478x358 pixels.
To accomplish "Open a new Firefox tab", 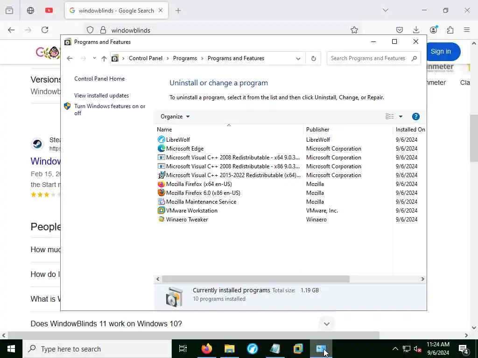I will 178,11.
